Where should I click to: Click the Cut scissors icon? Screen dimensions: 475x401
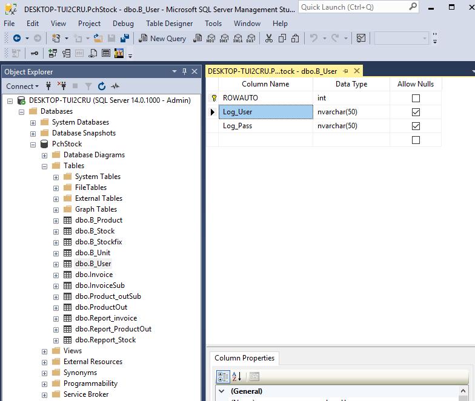coord(268,38)
